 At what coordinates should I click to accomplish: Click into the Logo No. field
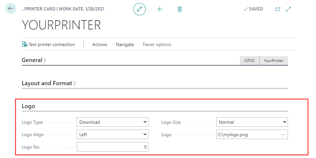(x=112, y=147)
